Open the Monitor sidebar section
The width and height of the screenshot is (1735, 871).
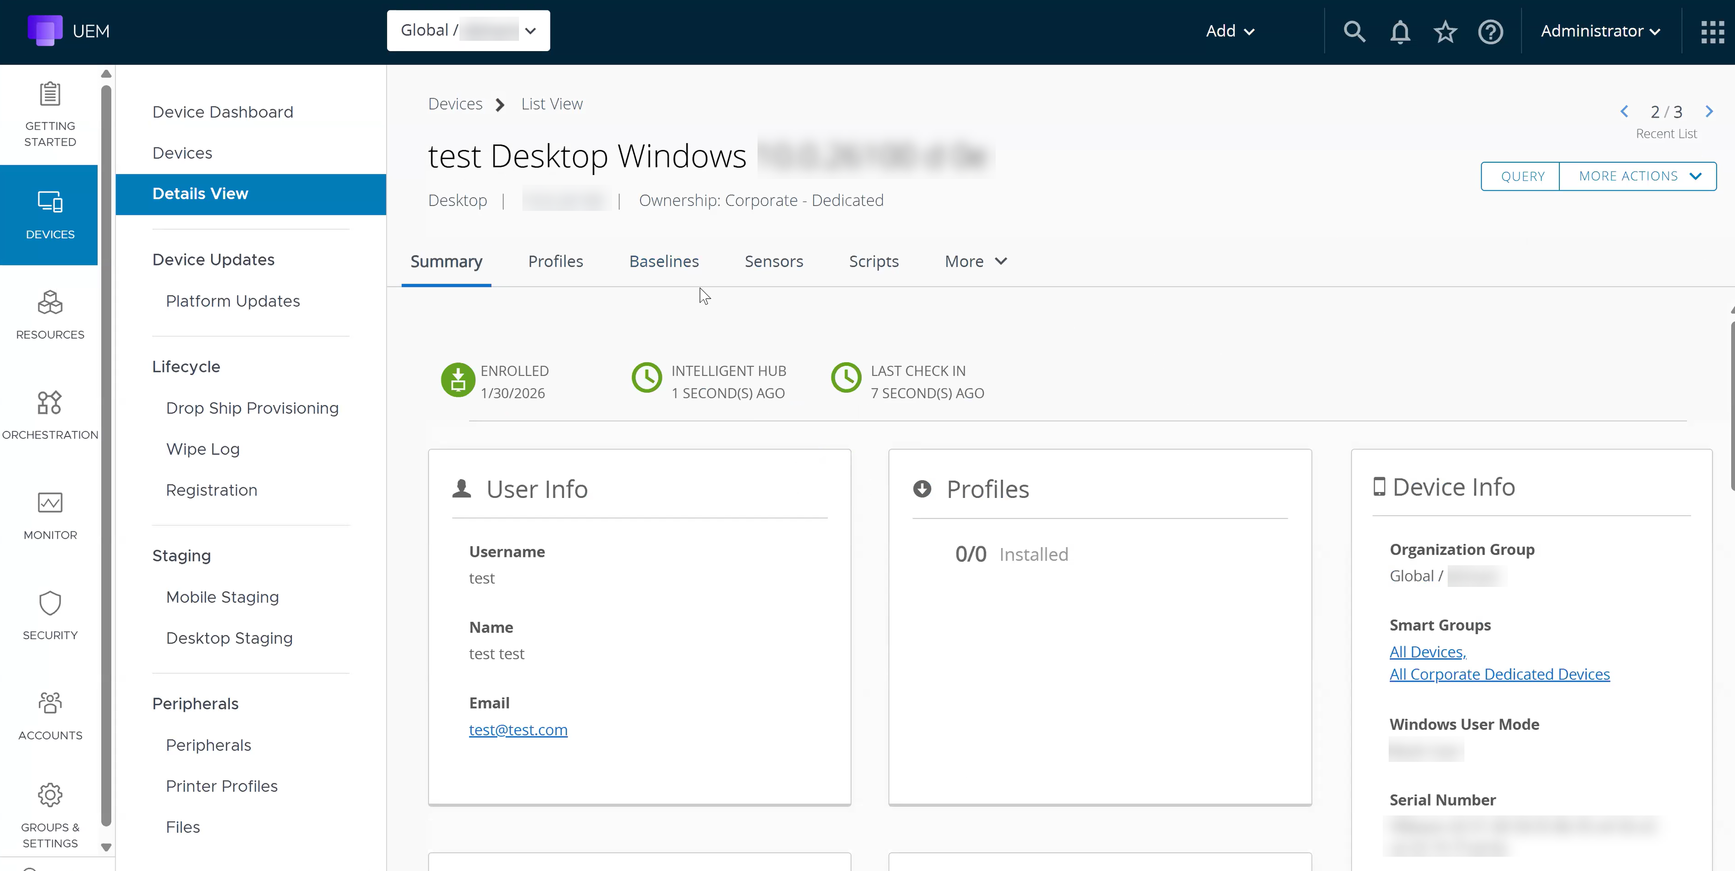tap(50, 516)
